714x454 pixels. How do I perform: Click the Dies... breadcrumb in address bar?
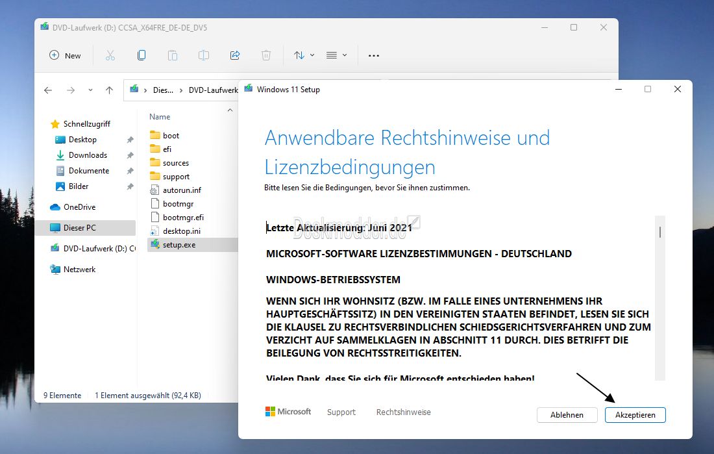point(163,90)
